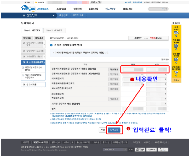
Task: Expand menu 01. 일반과세자 기본정보 입력 chevron
Action: pyautogui.click(x=44, y=44)
